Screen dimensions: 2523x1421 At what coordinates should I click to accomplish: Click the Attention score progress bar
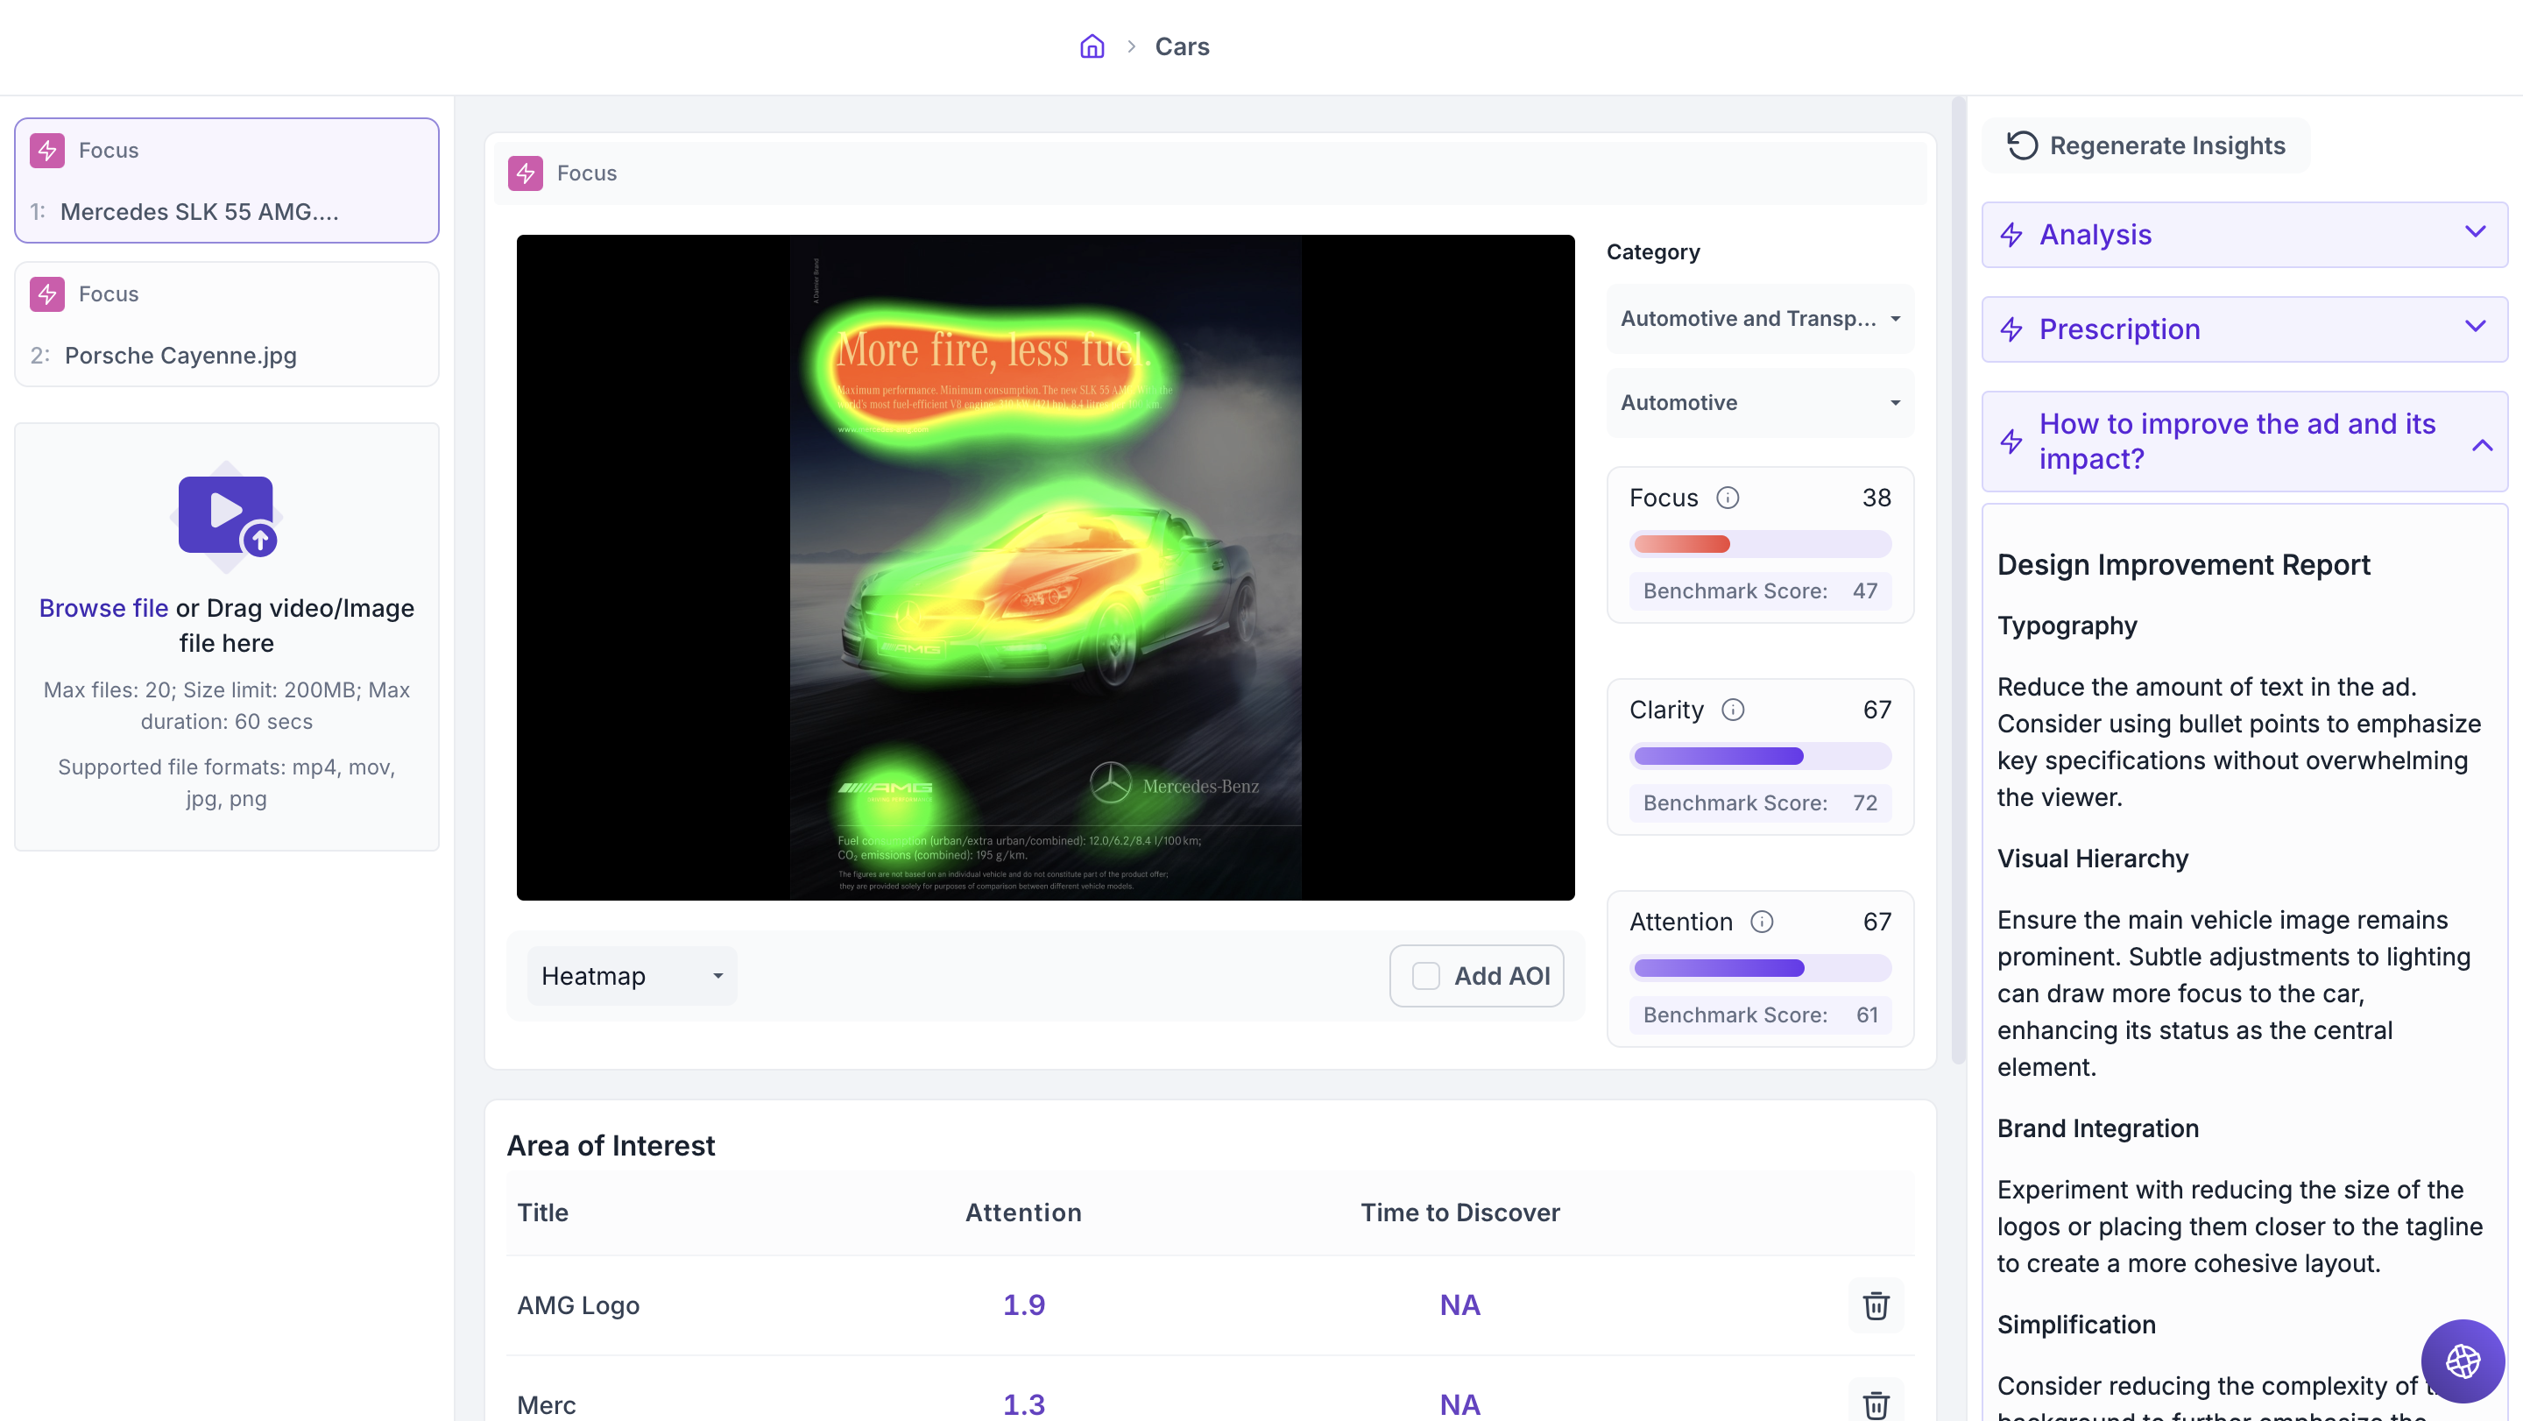pyautogui.click(x=1759, y=967)
